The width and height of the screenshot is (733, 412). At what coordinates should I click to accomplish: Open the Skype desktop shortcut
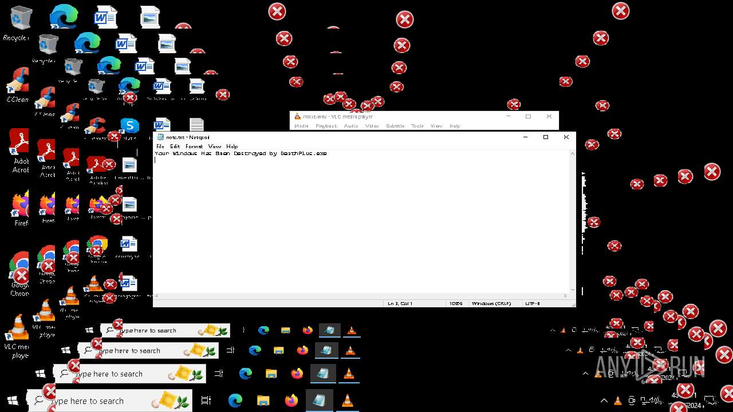pos(130,126)
